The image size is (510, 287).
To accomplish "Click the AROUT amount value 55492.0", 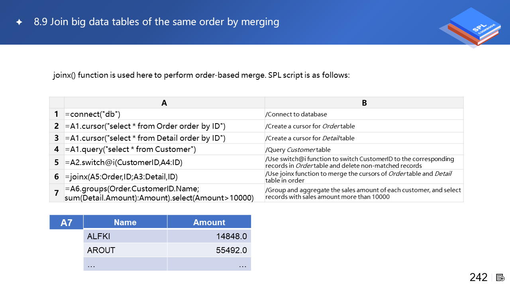I will [231, 250].
